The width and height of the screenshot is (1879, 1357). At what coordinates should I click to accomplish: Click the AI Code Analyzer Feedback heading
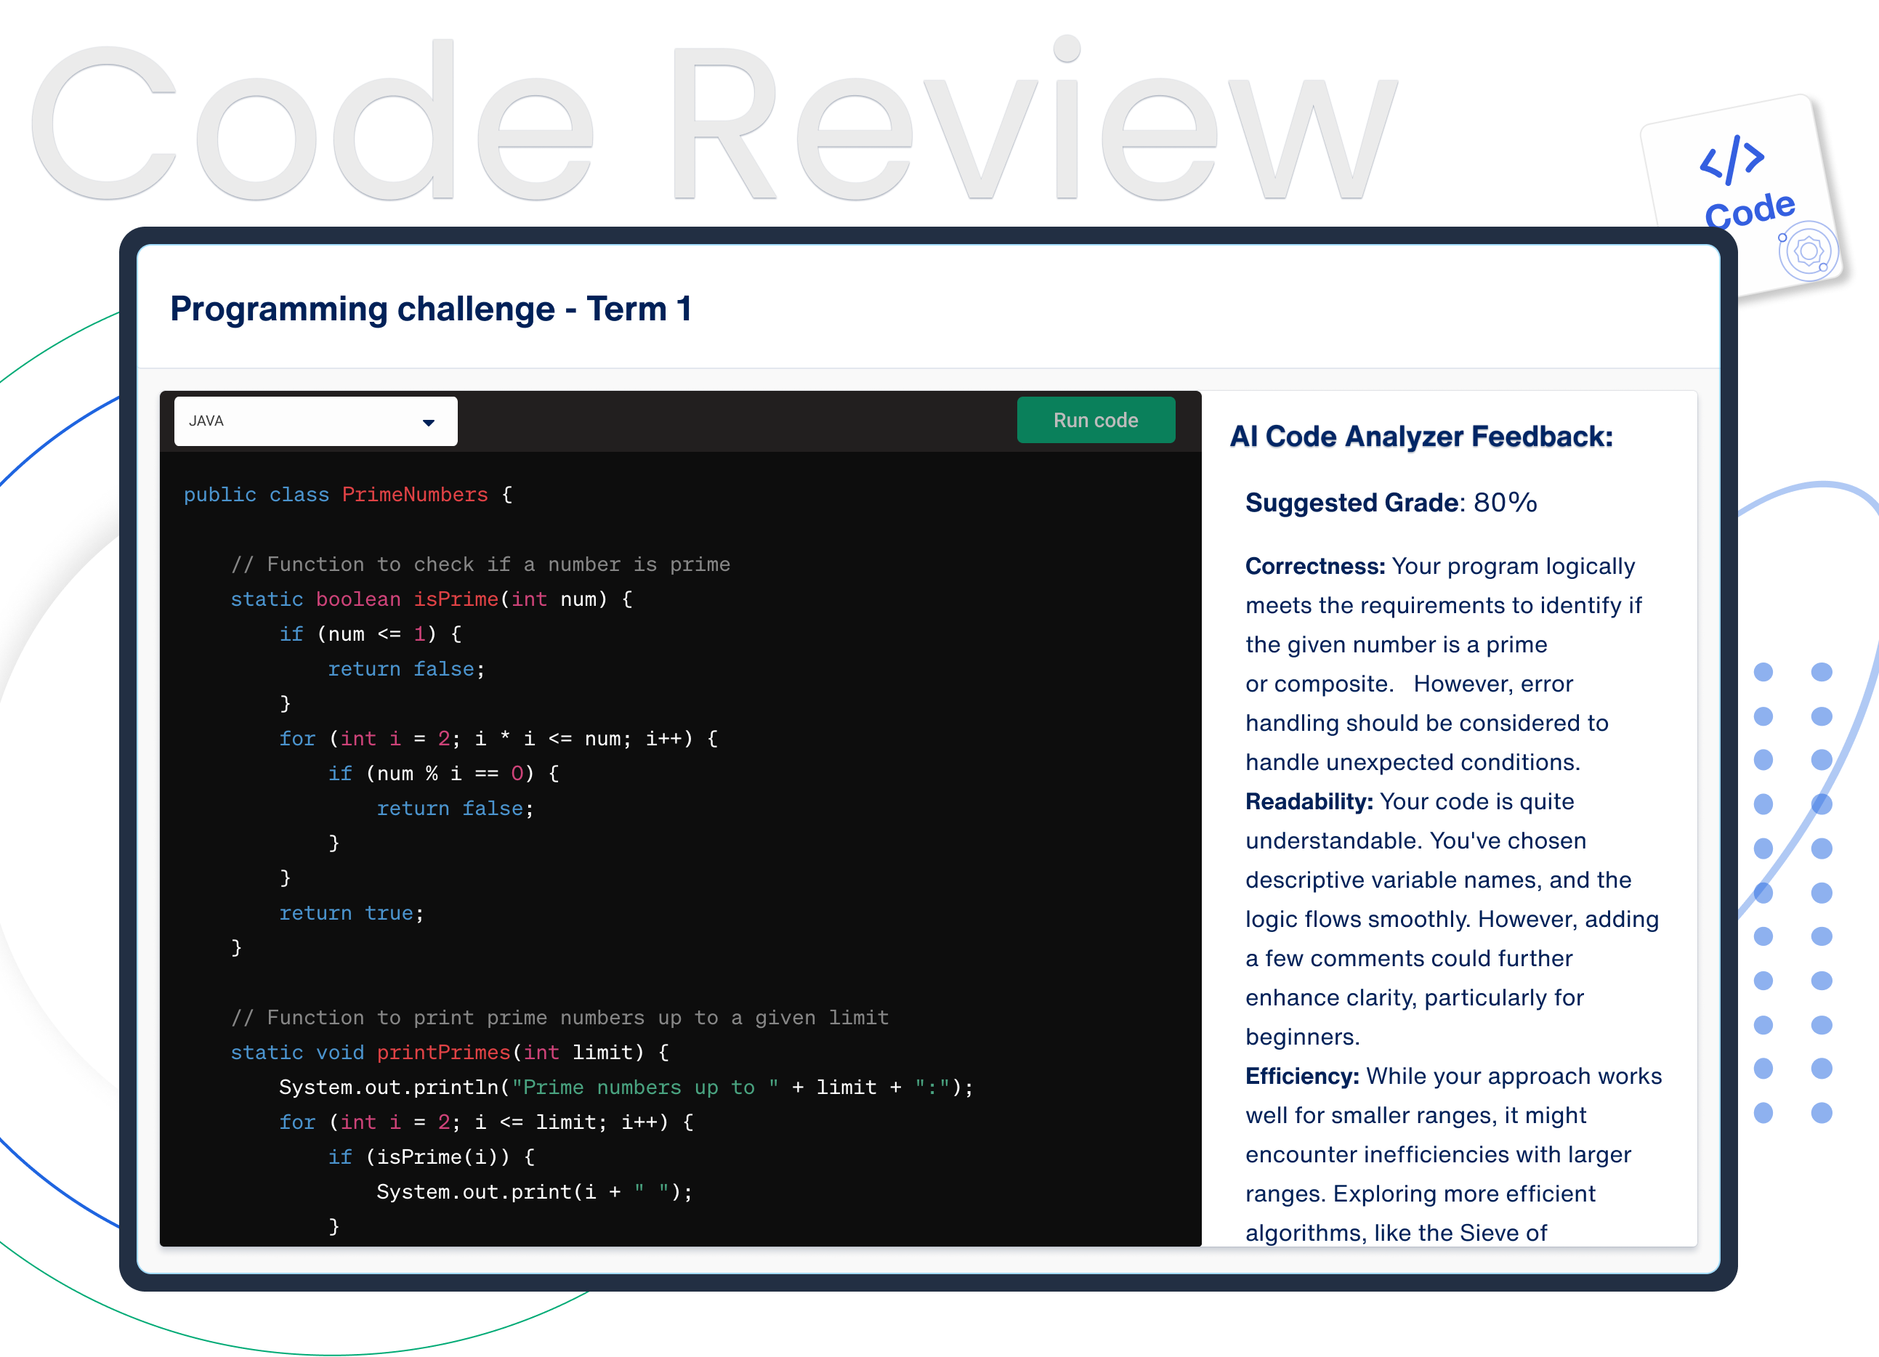pyautogui.click(x=1421, y=437)
